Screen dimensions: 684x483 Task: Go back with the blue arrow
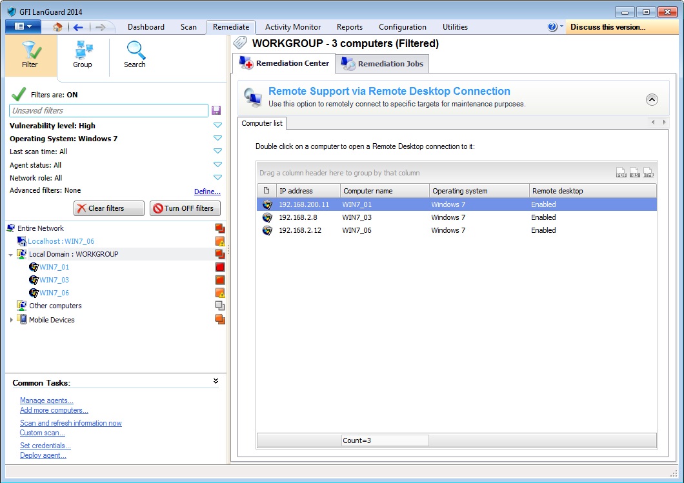point(78,28)
